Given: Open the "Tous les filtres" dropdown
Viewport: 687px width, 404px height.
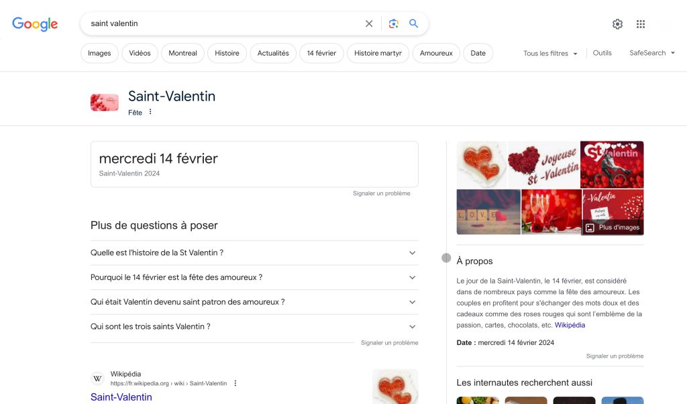Looking at the screenshot, I should 550,54.
